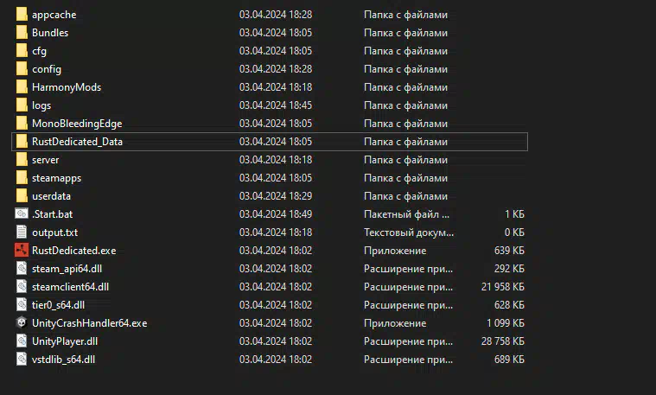This screenshot has width=656, height=395.
Task: Click the tier0_s64.dll file icon
Action: [x=22, y=304]
